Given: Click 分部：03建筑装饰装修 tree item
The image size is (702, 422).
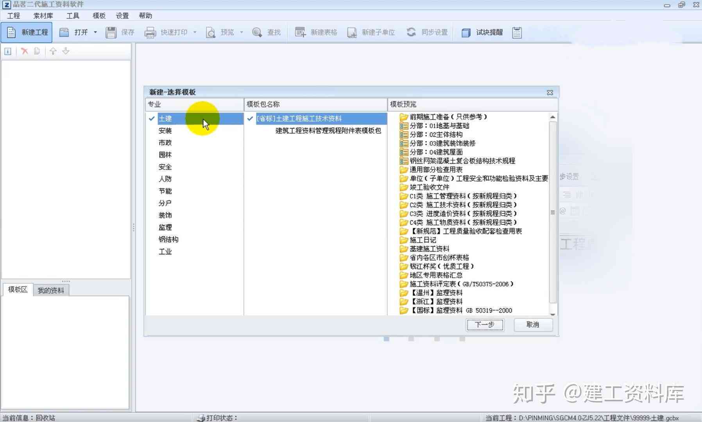Looking at the screenshot, I should [442, 143].
